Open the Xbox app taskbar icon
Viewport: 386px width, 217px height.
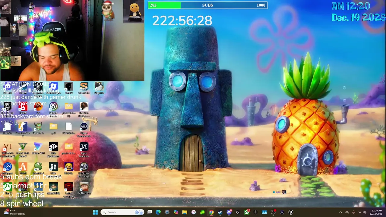247,212
